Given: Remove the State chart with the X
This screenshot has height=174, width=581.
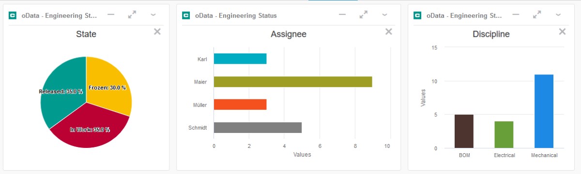Looking at the screenshot, I should [157, 31].
